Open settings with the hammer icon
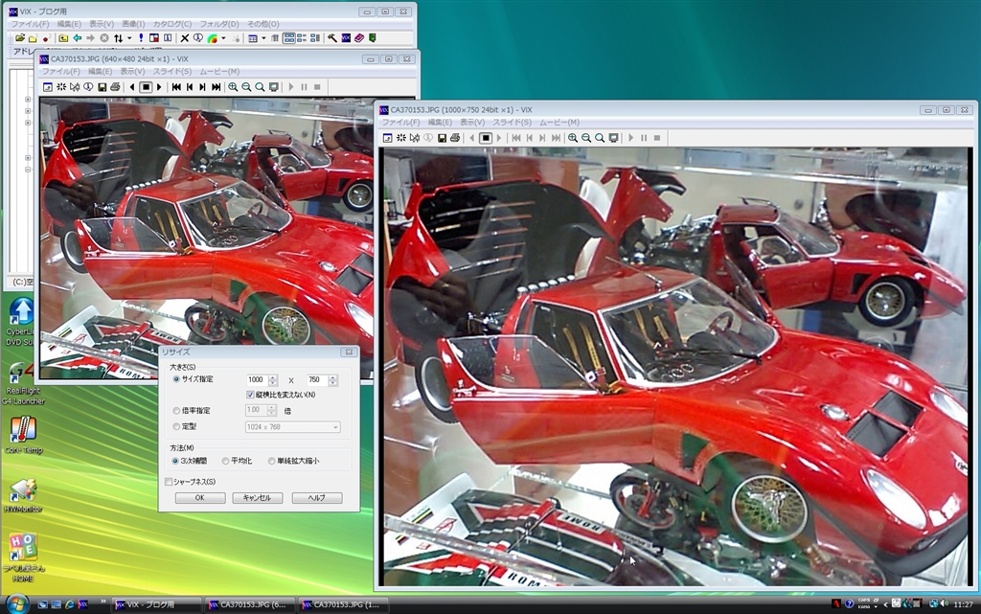Screen dimensions: 981x614 pos(331,38)
